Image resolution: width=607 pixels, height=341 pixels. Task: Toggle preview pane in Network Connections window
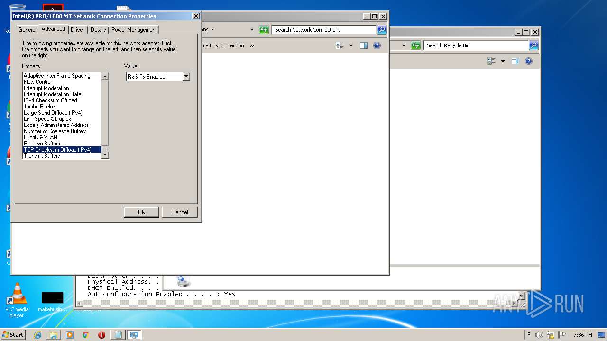click(x=364, y=45)
